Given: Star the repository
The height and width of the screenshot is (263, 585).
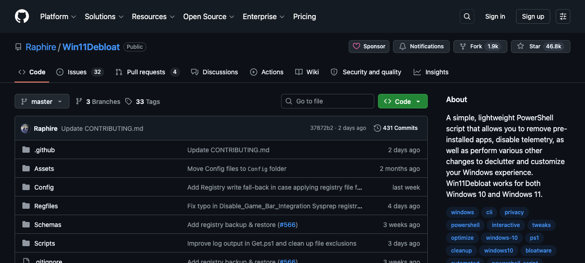Looking at the screenshot, I should [x=541, y=46].
